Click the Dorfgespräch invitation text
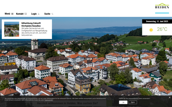This screenshot has height=107, width=172. [x=34, y=32]
